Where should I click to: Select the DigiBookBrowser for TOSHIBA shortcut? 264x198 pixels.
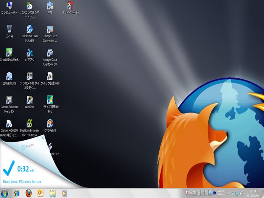pos(30,128)
